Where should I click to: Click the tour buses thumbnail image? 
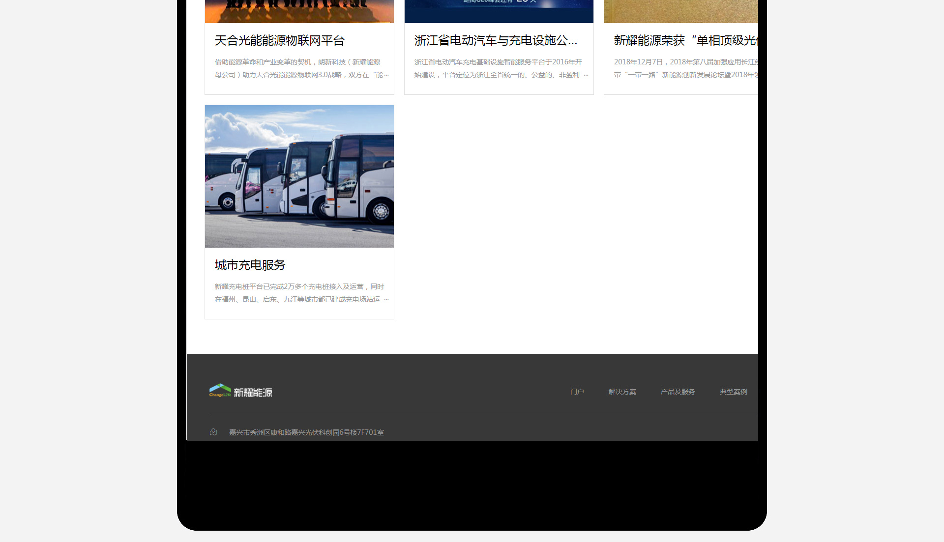(x=299, y=176)
